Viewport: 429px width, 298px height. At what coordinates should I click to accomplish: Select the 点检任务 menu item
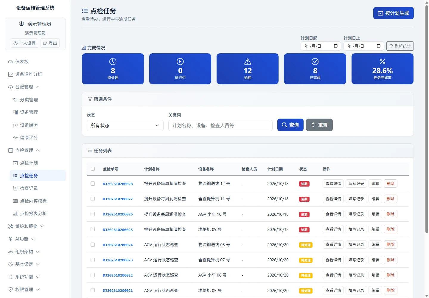click(x=38, y=176)
